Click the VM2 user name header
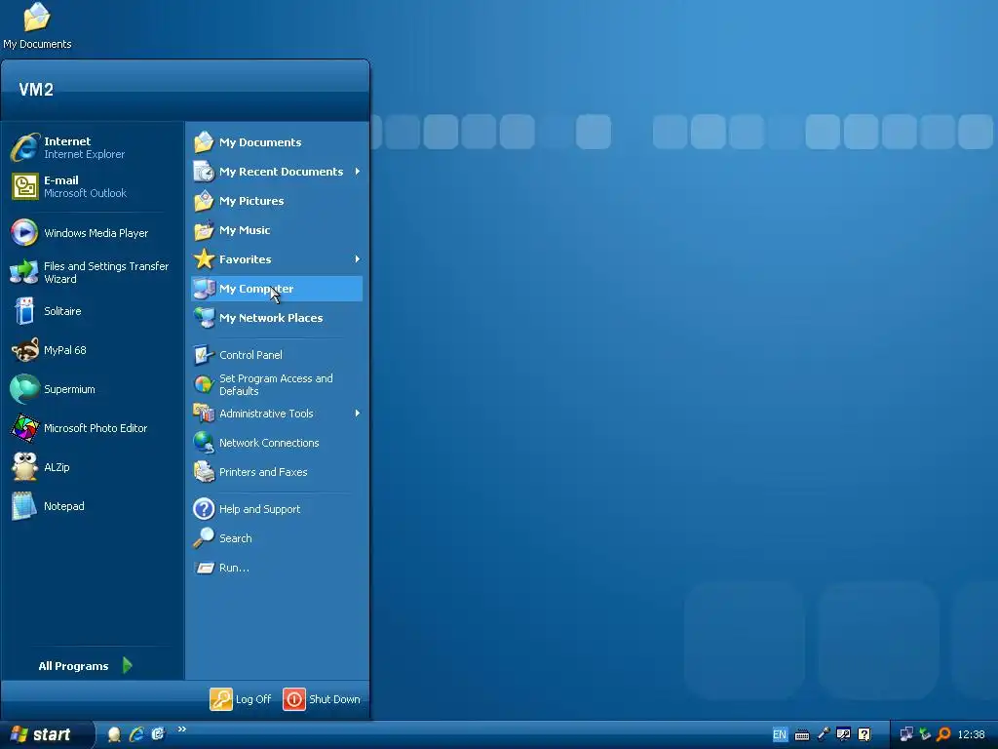 coord(36,89)
